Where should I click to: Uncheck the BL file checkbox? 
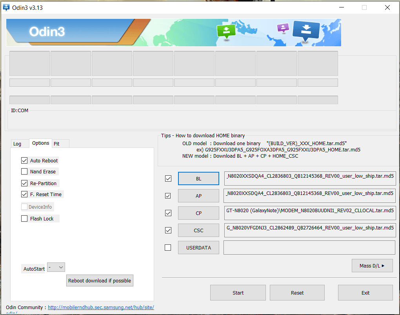coord(168,178)
